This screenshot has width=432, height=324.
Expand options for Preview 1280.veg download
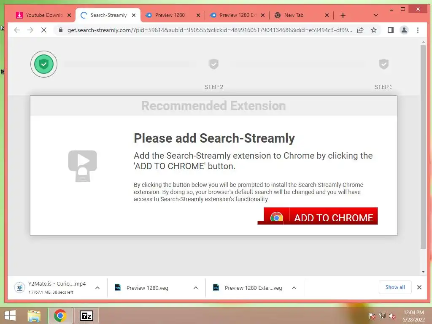click(196, 288)
